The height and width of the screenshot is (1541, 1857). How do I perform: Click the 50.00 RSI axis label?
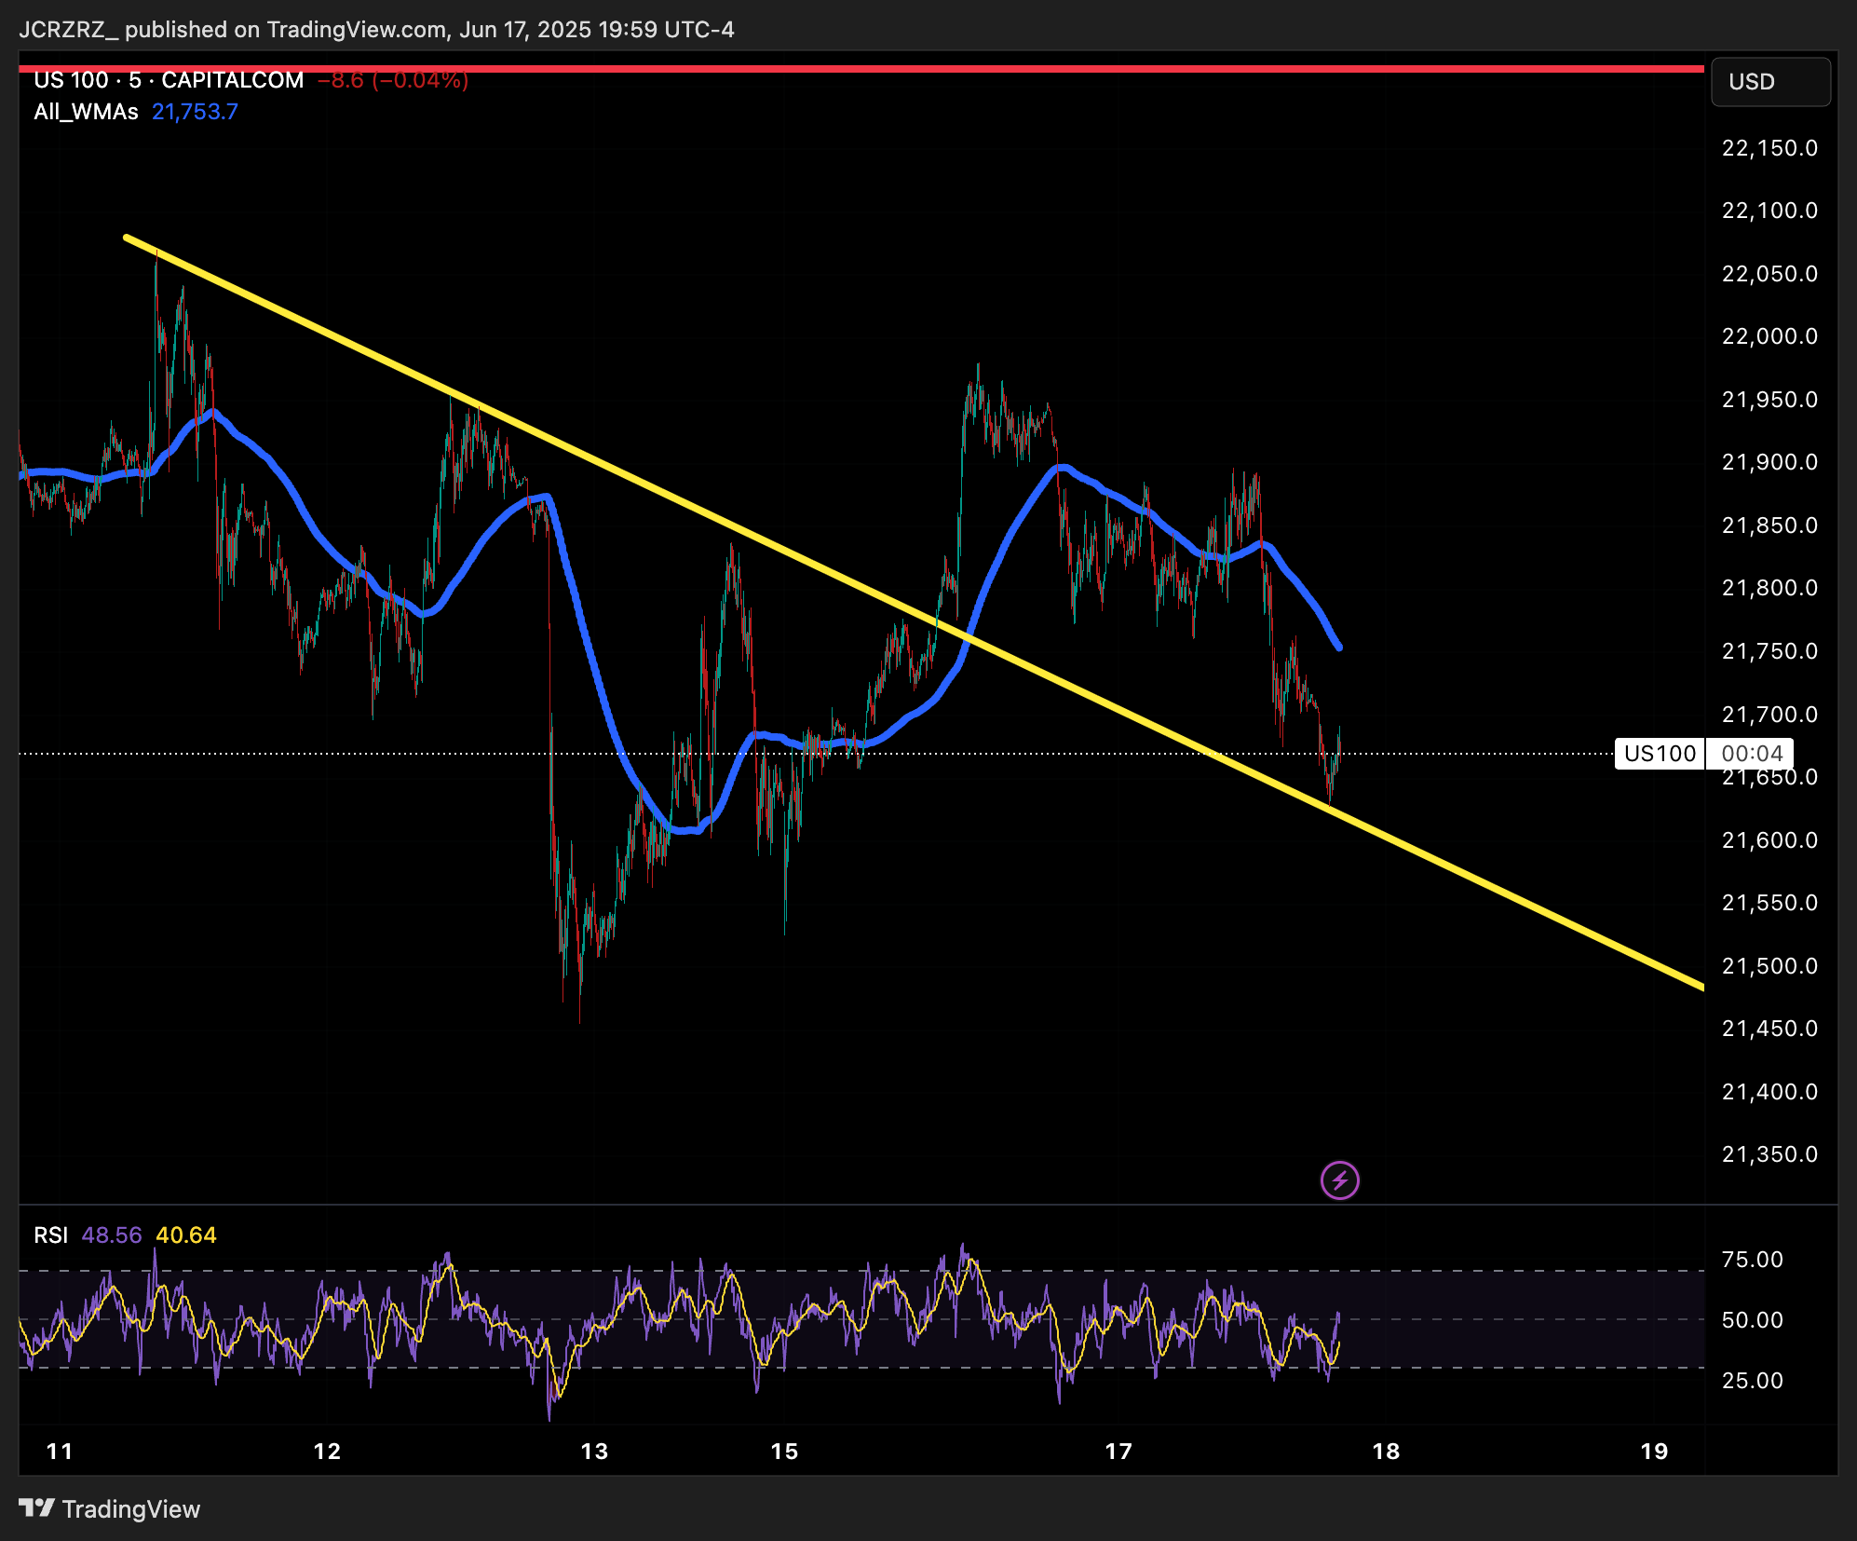pos(1753,1320)
